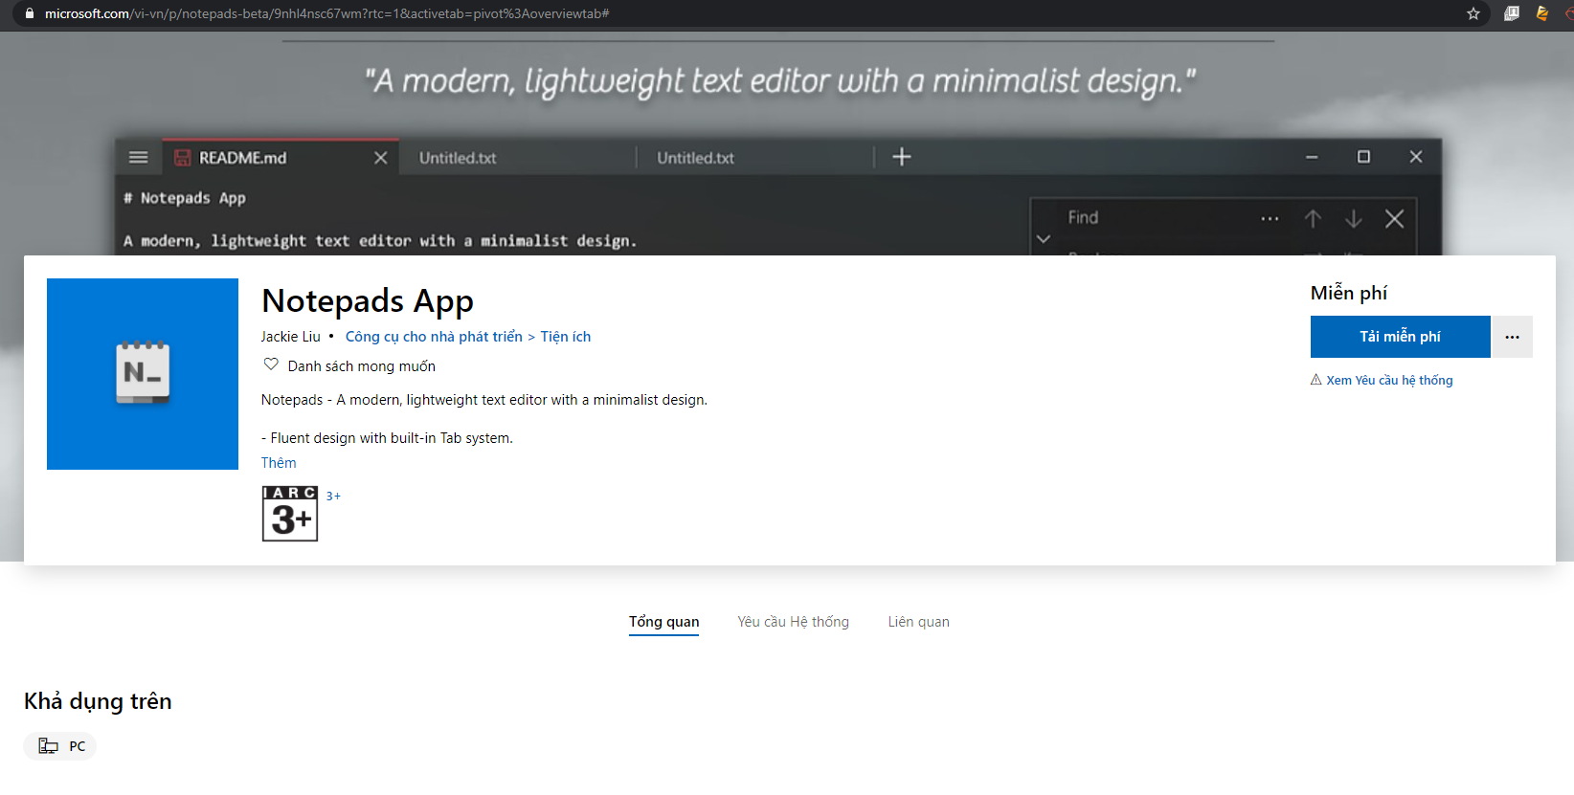Image resolution: width=1574 pixels, height=795 pixels.
Task: Click the plus new-tab icon in hero image
Action: click(902, 157)
